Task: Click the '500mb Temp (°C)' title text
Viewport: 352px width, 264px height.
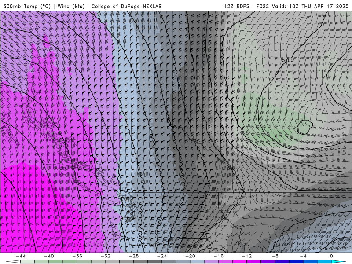Action: [27, 6]
